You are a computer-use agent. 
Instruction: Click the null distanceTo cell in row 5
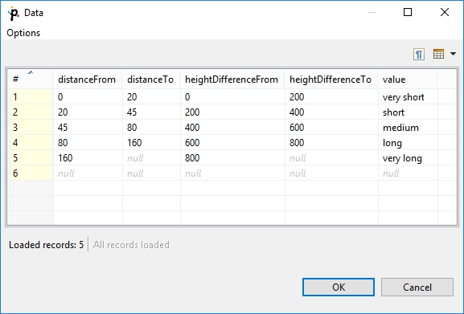[151, 158]
